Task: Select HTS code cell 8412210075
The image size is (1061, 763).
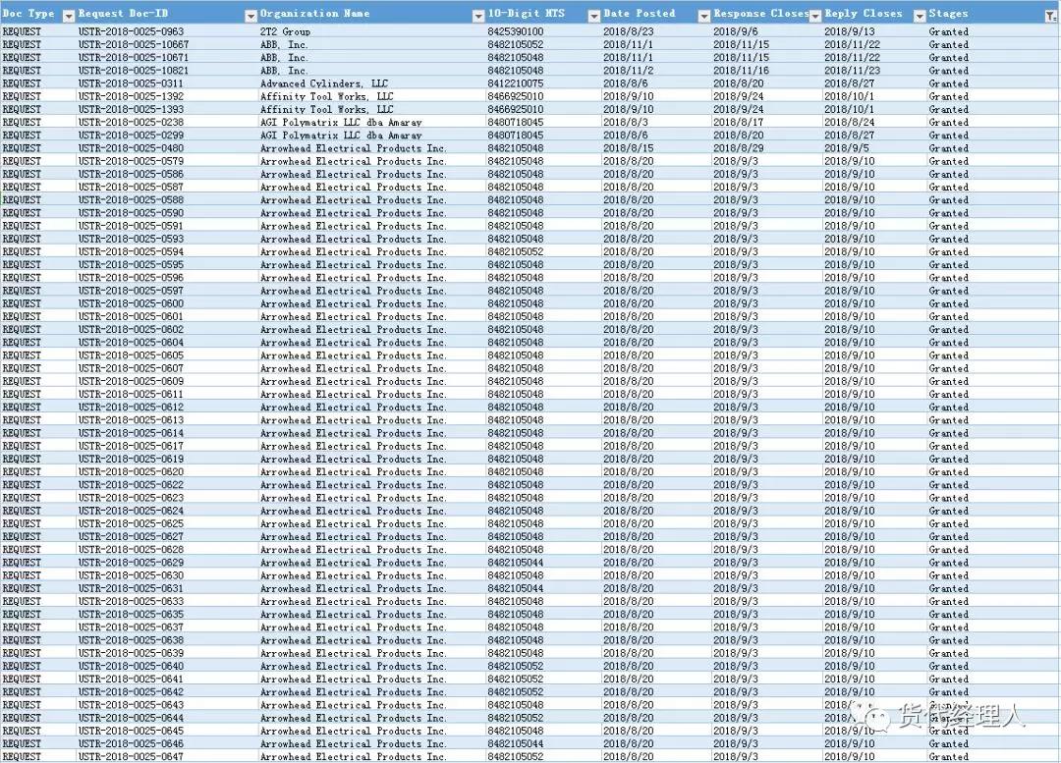Action: tap(542, 83)
